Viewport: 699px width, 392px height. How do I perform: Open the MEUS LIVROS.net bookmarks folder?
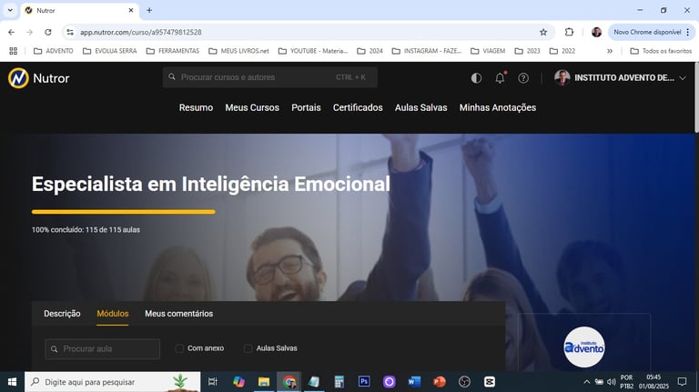point(239,51)
